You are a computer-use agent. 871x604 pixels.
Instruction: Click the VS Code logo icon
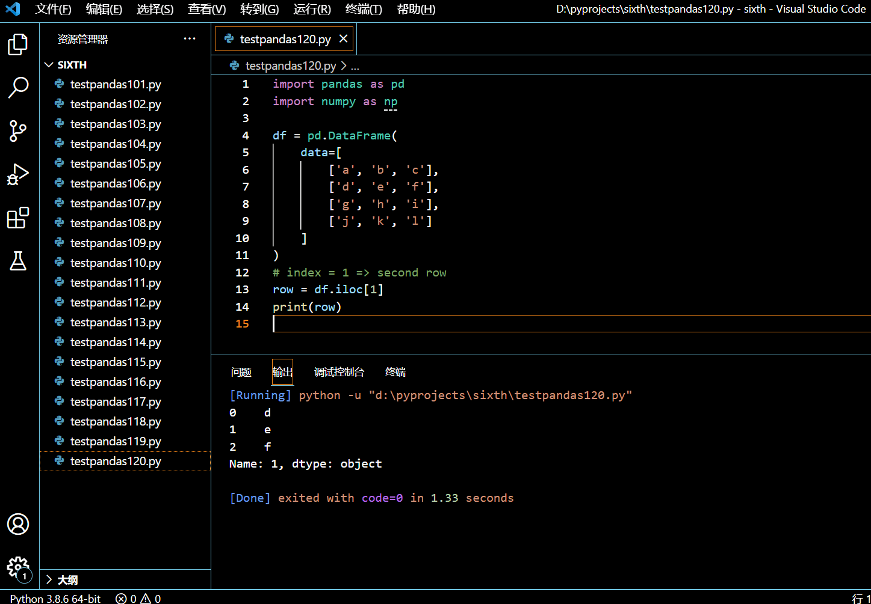13,9
